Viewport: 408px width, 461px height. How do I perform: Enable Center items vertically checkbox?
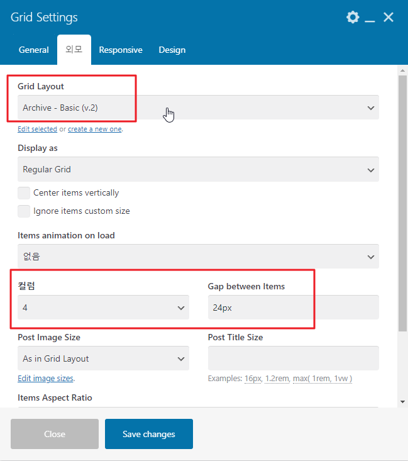pyautogui.click(x=24, y=193)
